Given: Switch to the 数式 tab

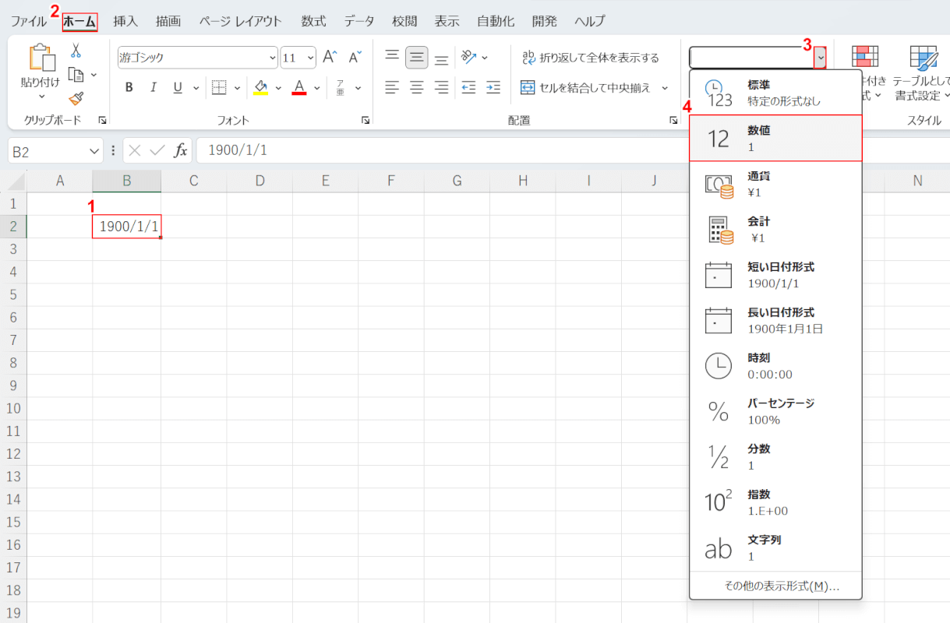Looking at the screenshot, I should [x=313, y=21].
